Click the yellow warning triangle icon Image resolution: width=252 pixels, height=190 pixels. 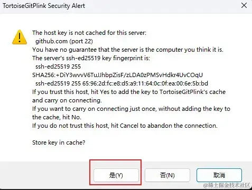[20, 37]
